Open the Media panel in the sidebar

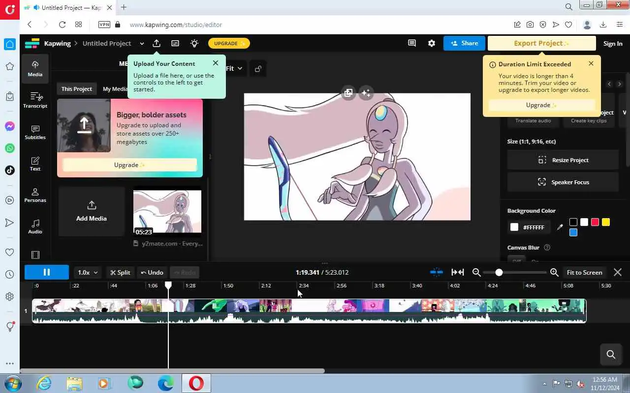35,68
